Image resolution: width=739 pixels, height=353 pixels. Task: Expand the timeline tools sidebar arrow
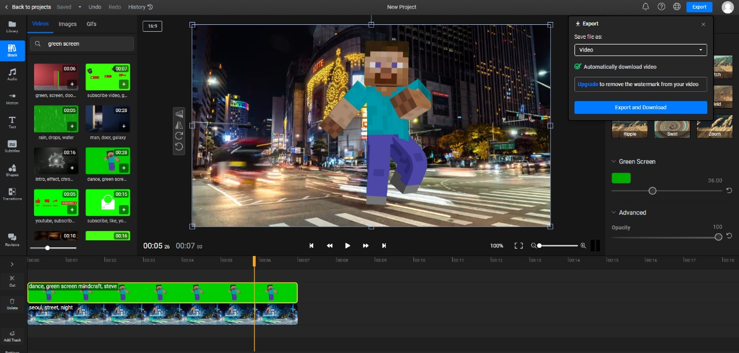click(12, 264)
